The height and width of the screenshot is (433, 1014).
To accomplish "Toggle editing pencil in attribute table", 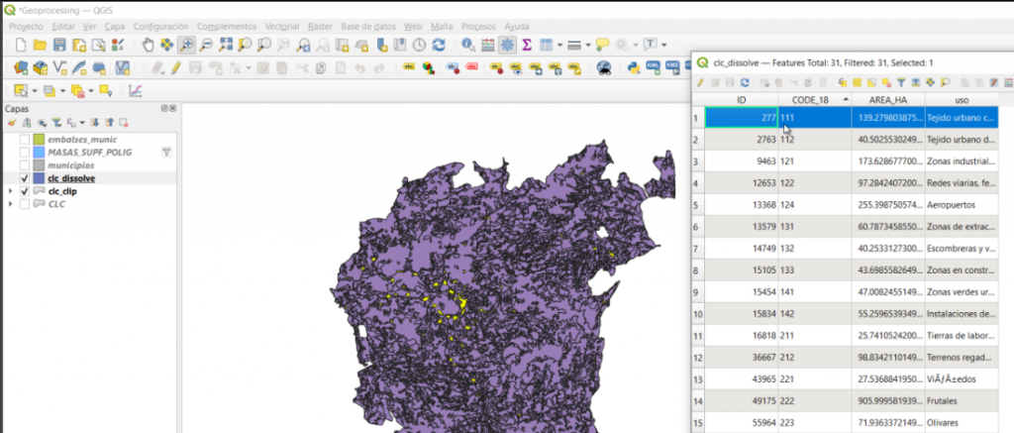I will point(700,83).
